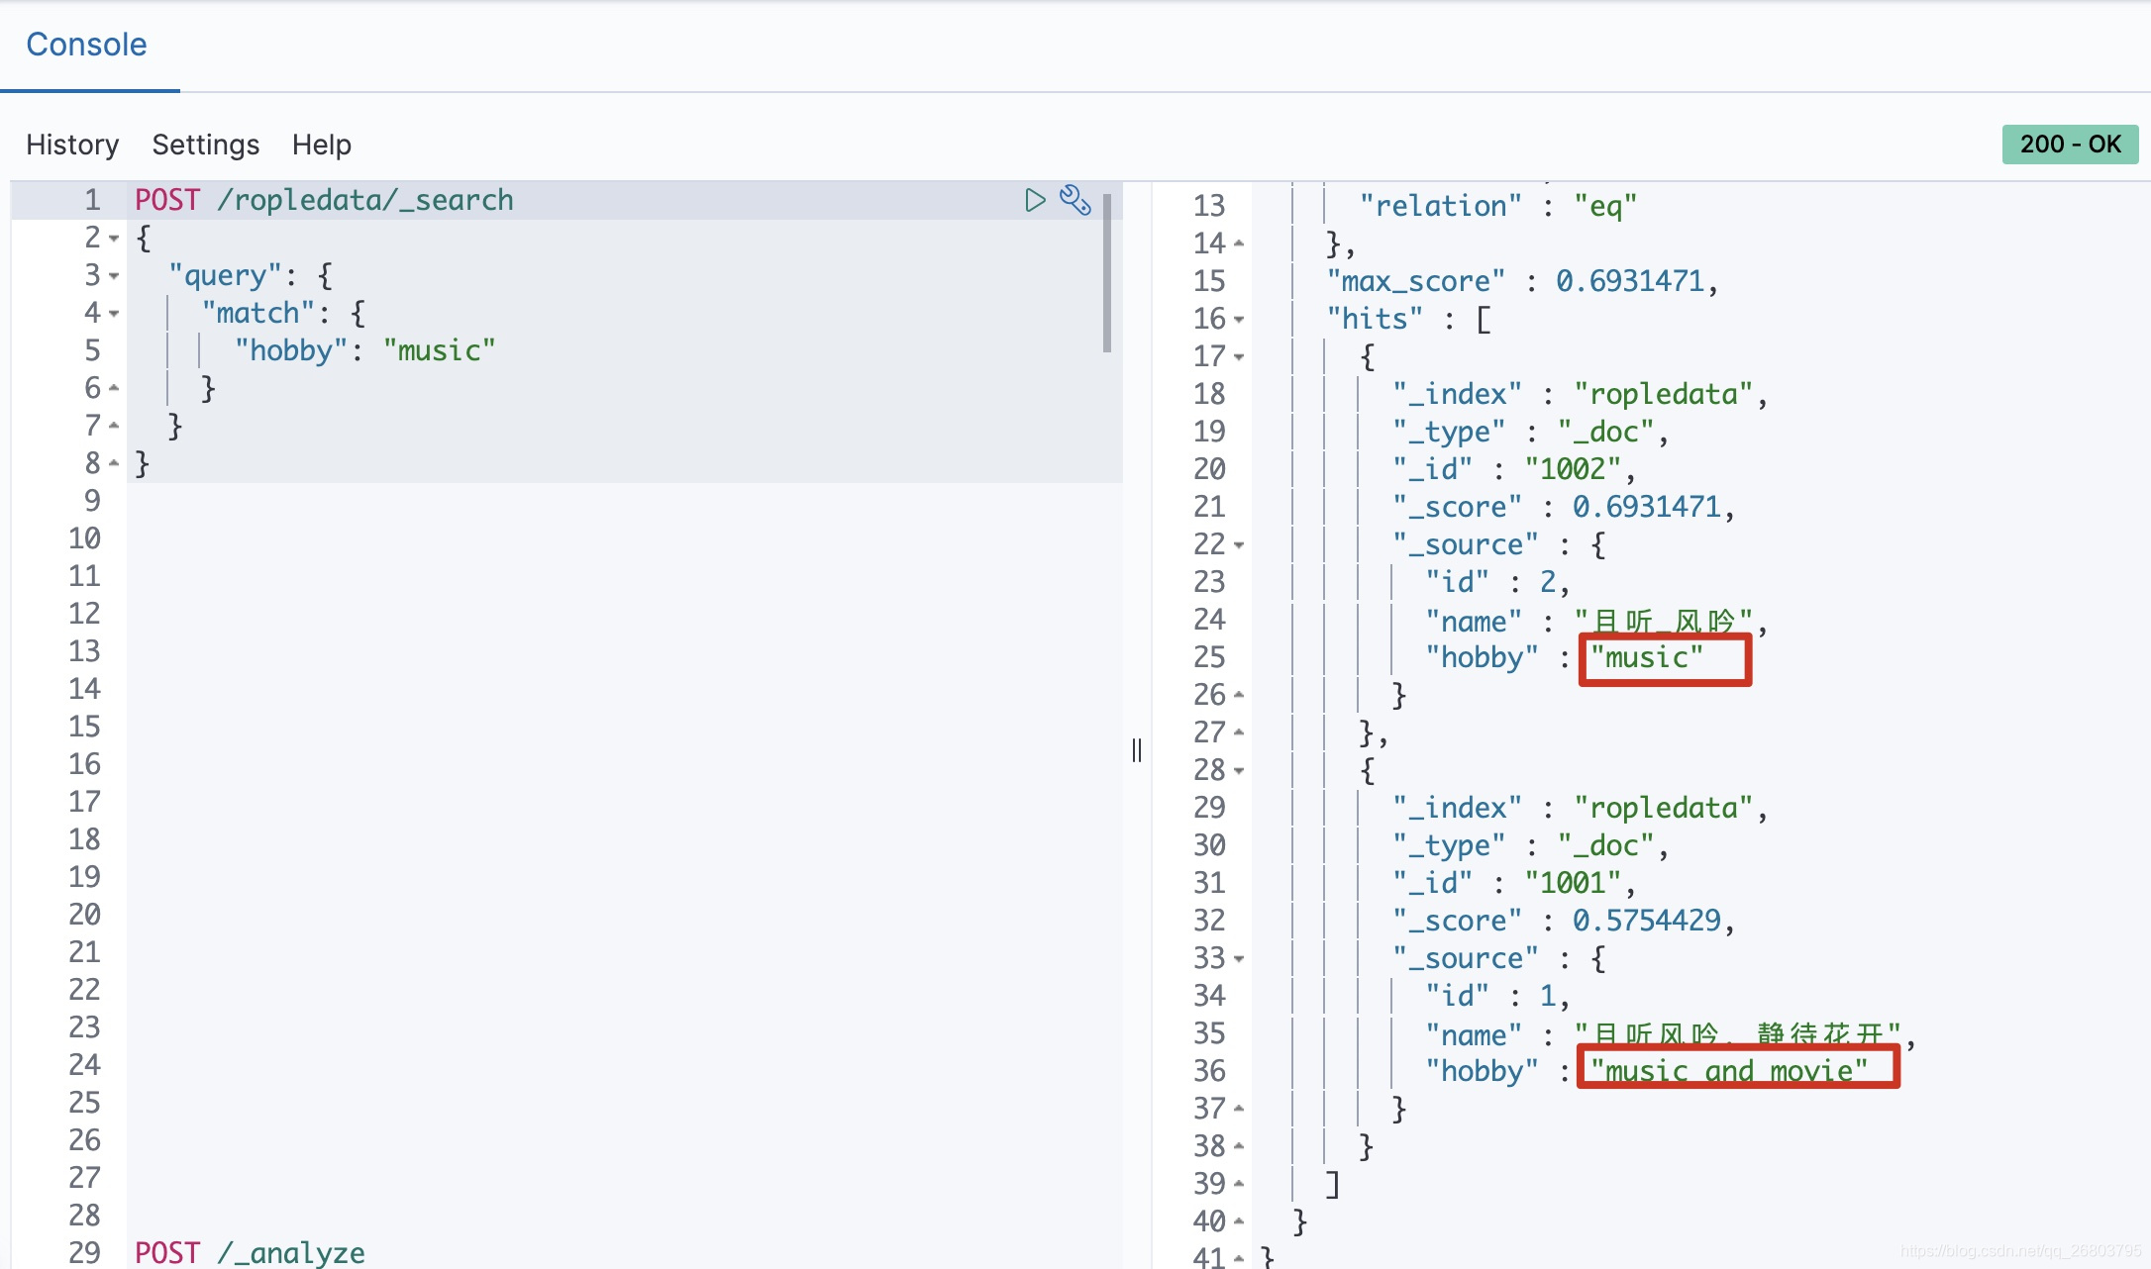Click the "match" key in the request
The image size is (2151, 1269).
(x=258, y=313)
